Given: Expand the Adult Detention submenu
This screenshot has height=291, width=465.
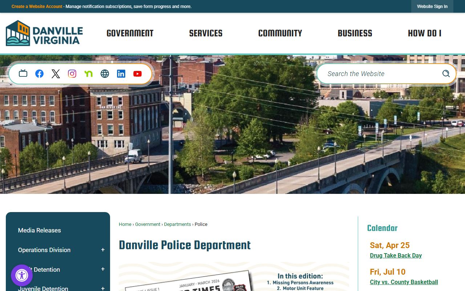Looking at the screenshot, I should pyautogui.click(x=103, y=269).
